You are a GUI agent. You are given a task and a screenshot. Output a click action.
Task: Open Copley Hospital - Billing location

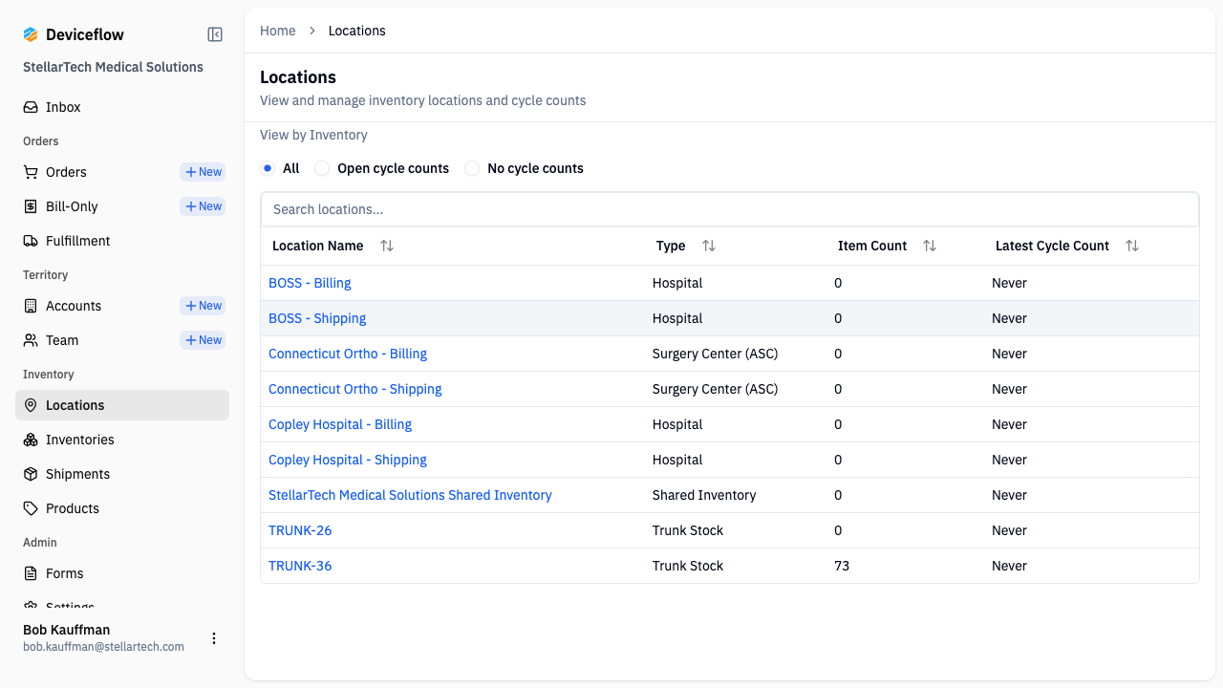(x=340, y=424)
